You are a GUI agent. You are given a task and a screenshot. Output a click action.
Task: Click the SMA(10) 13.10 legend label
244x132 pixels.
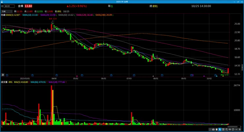point(30,15)
